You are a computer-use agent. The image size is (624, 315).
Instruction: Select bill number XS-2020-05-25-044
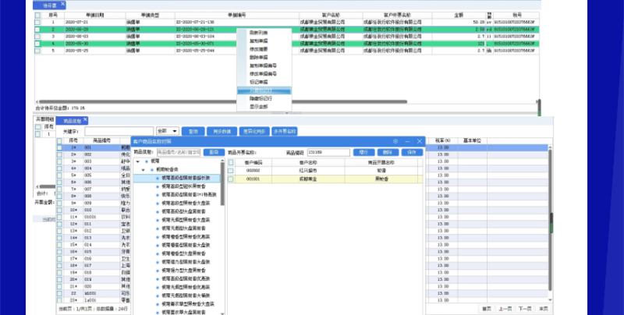tap(195, 51)
